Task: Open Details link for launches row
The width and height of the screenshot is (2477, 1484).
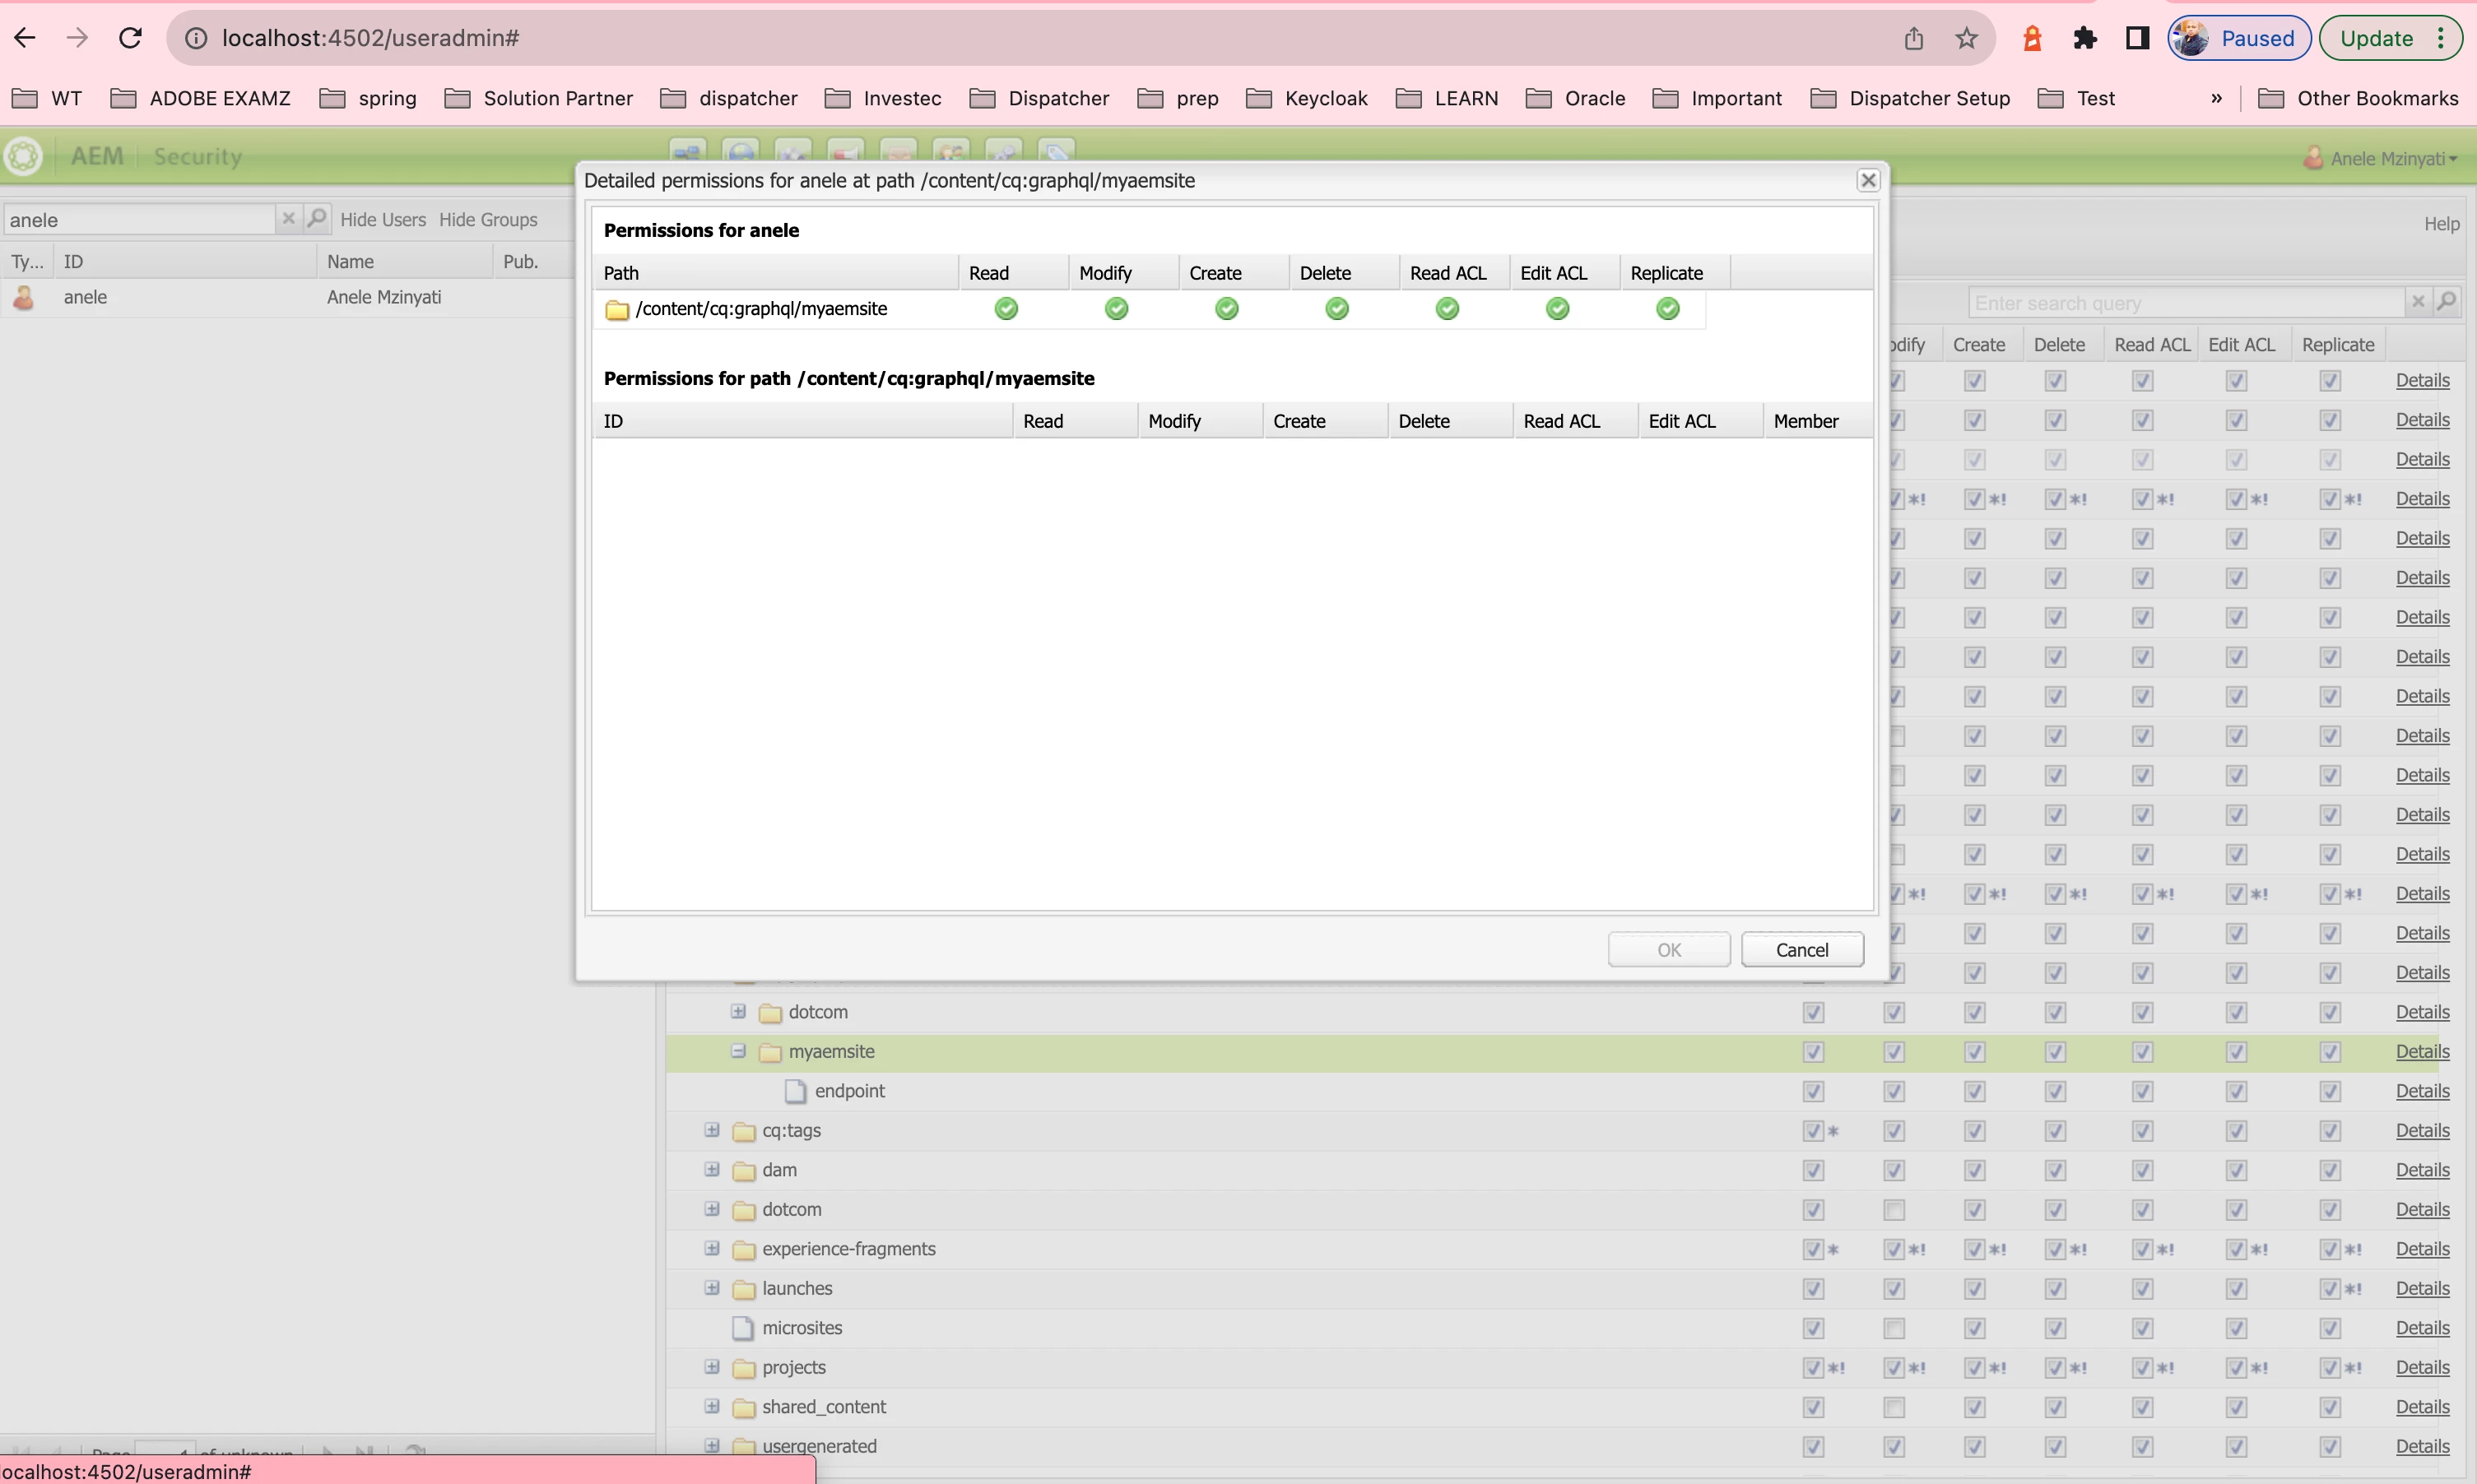Action: (x=2421, y=1288)
